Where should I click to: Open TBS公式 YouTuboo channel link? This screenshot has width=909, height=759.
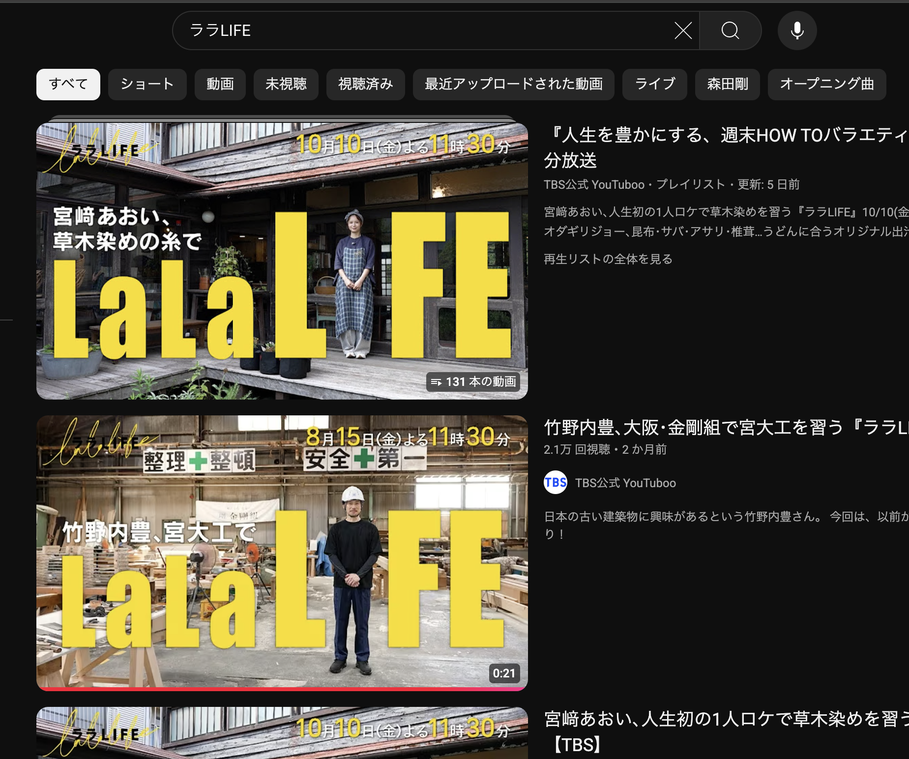coord(625,483)
